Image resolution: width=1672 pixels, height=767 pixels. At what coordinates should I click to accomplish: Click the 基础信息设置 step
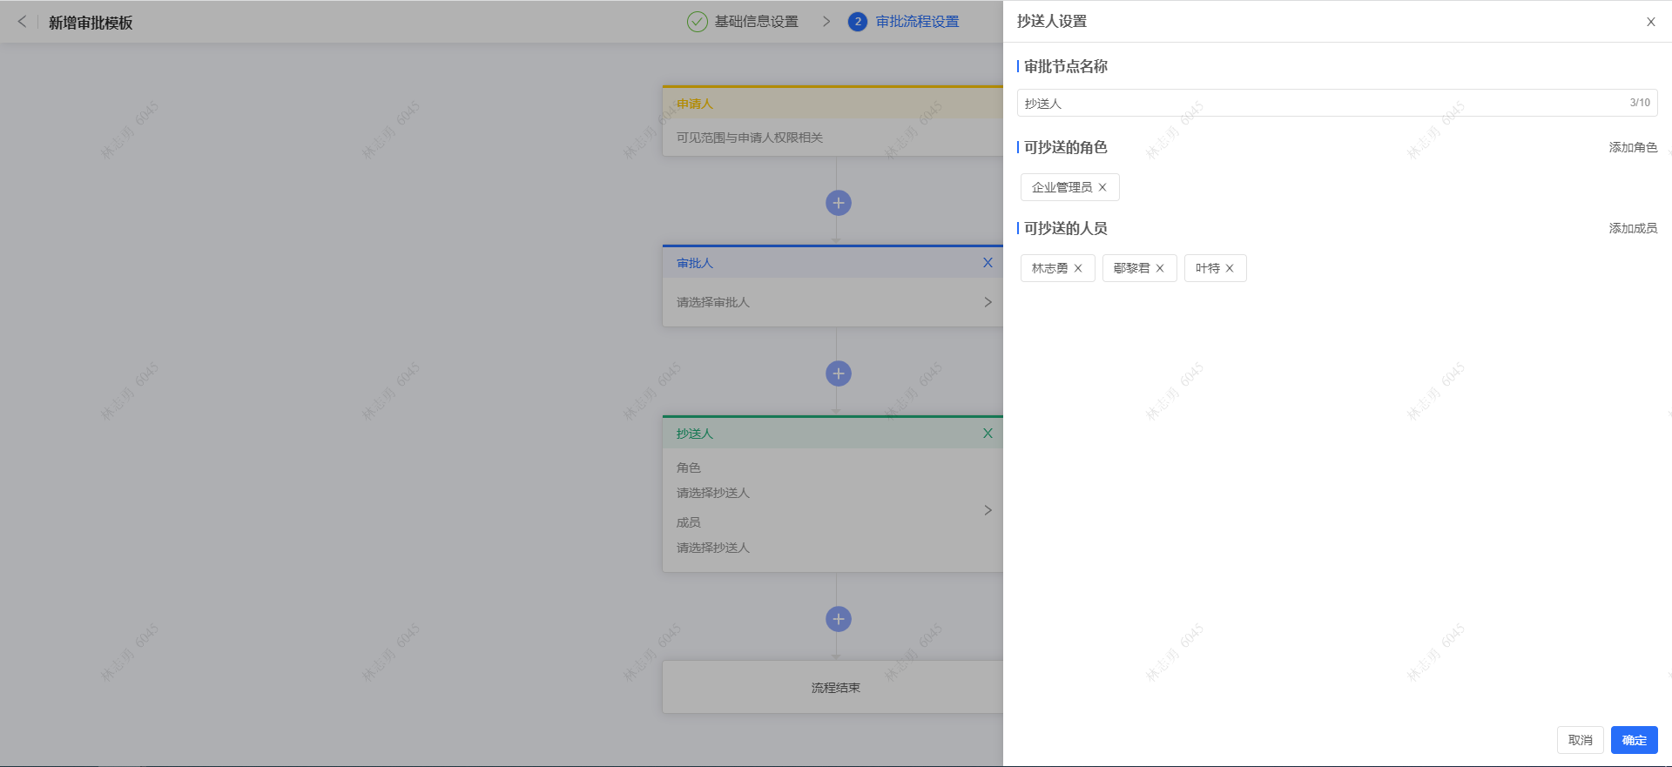(x=757, y=22)
